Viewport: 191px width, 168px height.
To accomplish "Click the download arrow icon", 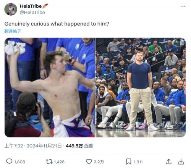I will (181, 162).
